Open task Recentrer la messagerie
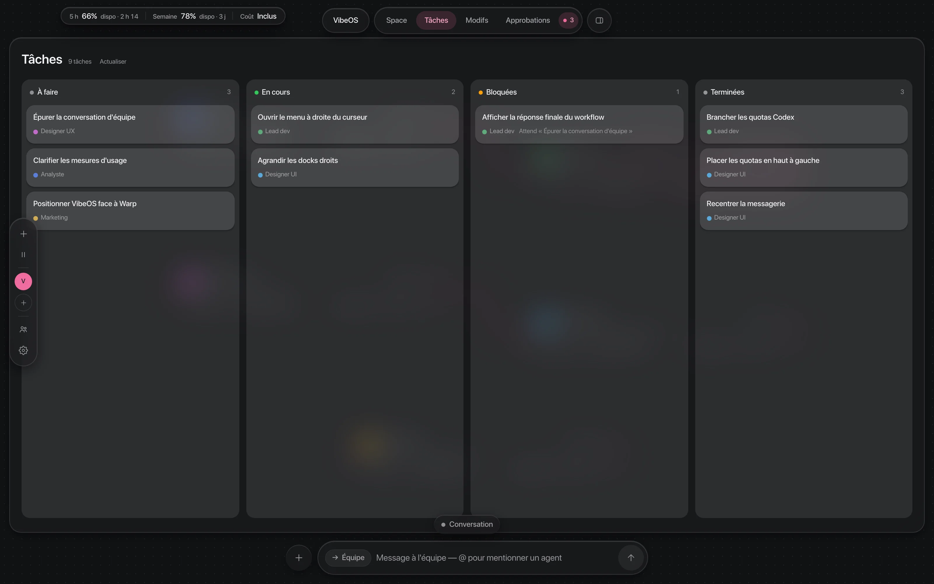Viewport: 934px width, 584px height. 804,211
